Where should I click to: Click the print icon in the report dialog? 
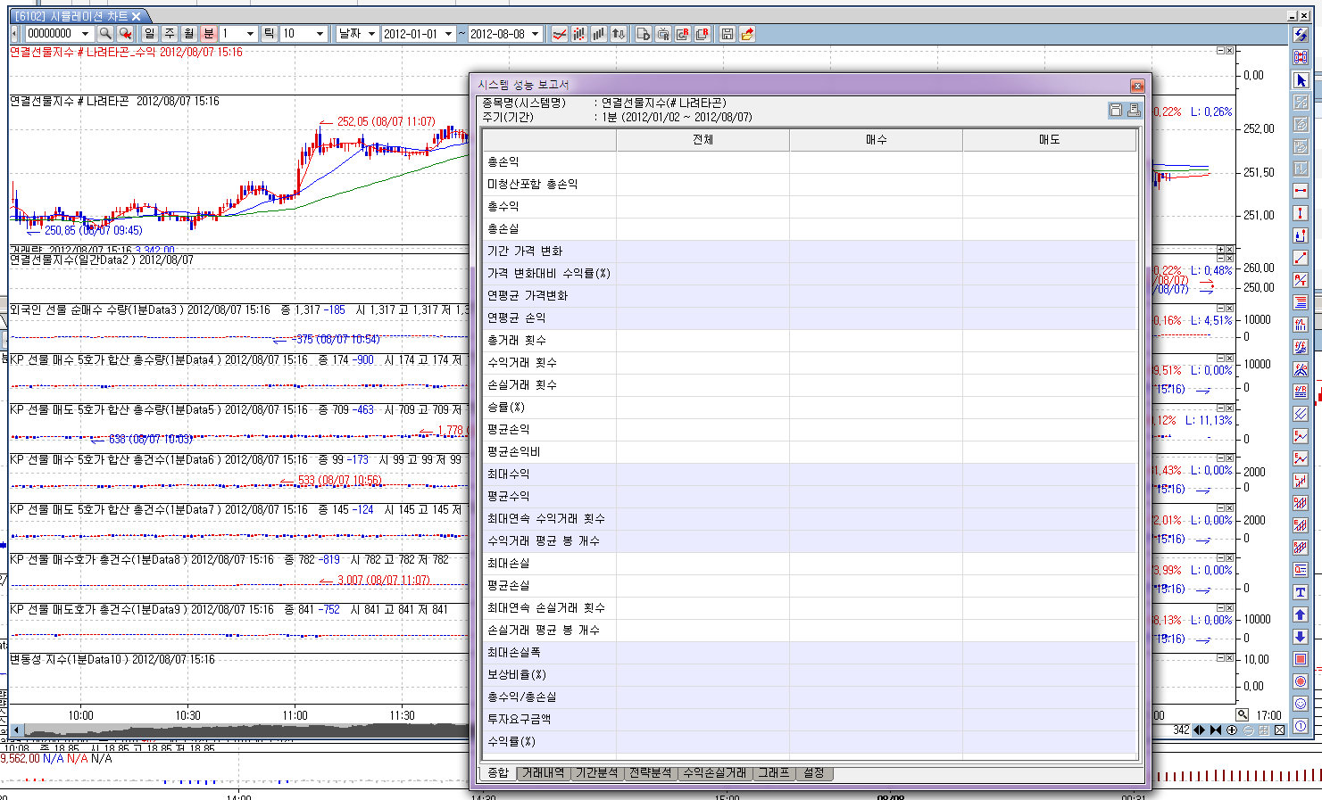pos(1134,110)
